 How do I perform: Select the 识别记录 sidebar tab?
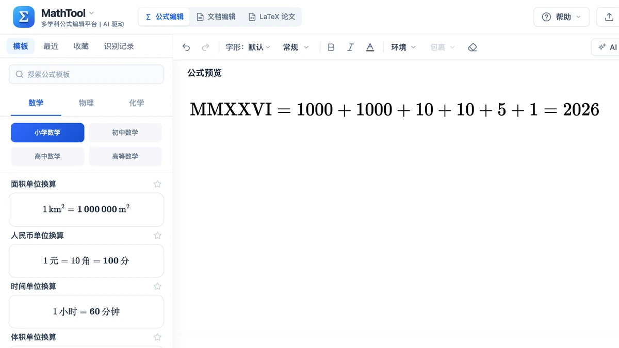[119, 46]
